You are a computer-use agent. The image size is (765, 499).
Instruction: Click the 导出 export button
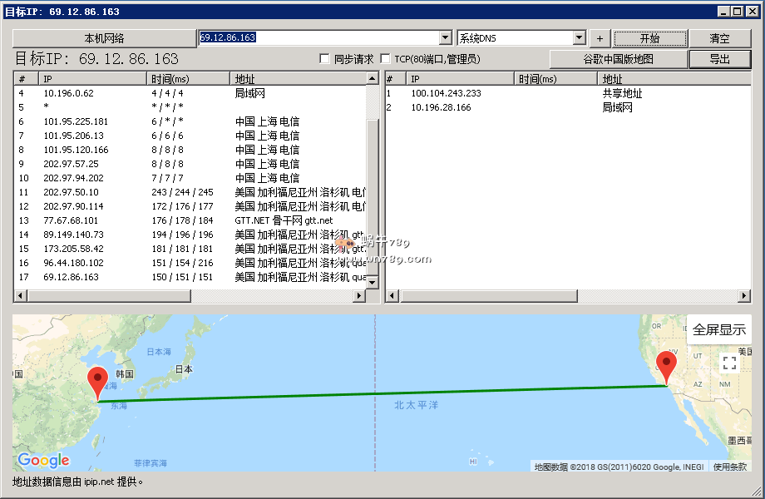click(x=719, y=59)
